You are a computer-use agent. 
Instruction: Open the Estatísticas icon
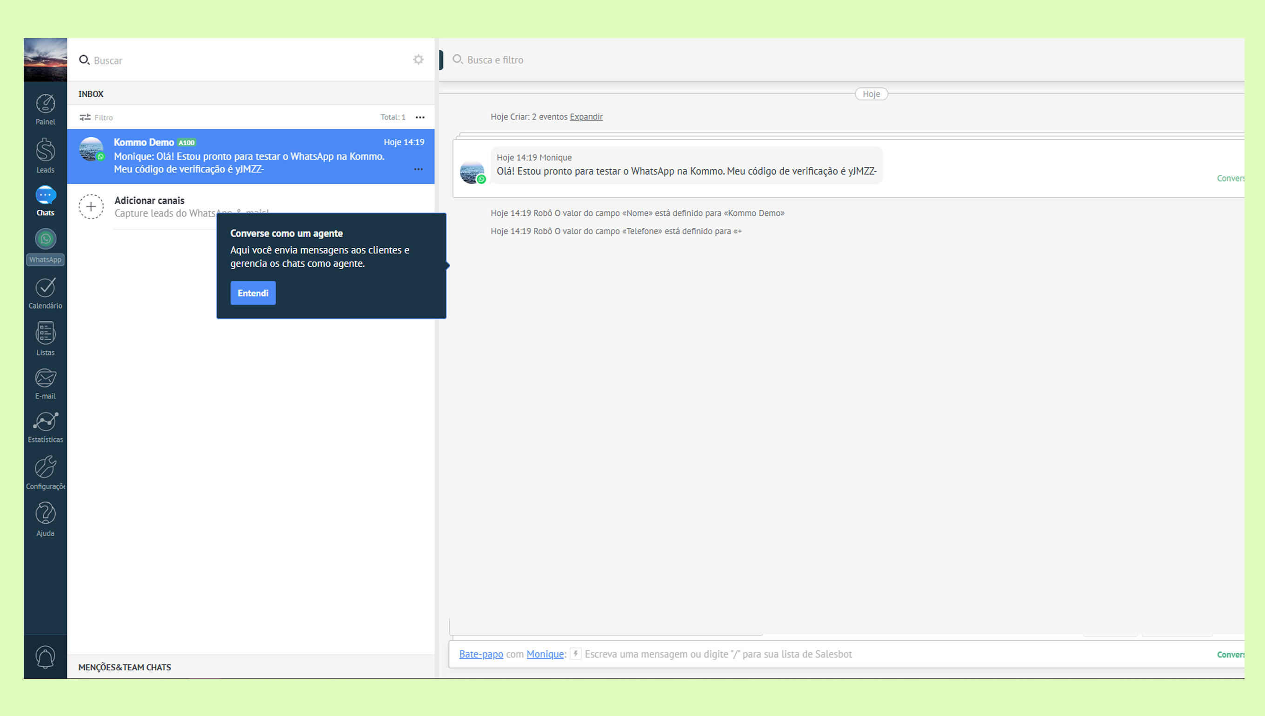45,422
